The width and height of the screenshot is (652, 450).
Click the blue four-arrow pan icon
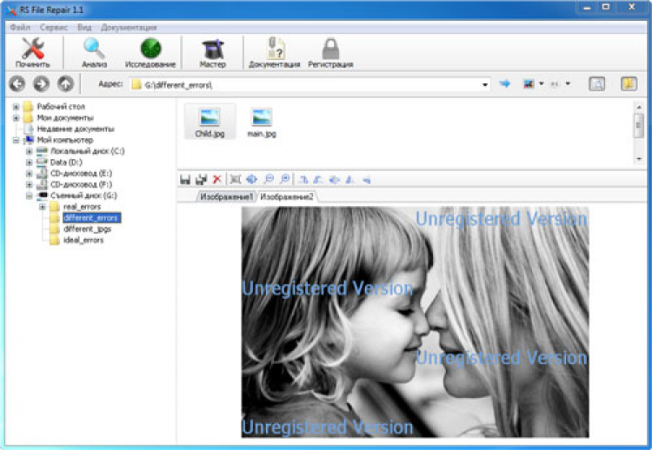(251, 180)
